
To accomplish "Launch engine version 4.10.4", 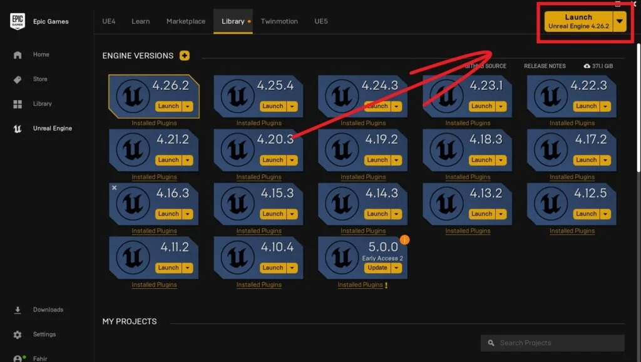I will (x=273, y=268).
